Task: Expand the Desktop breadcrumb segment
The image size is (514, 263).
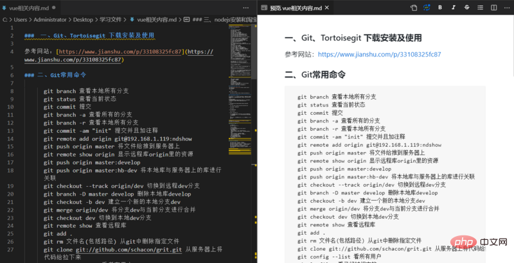Action: pyautogui.click(x=83, y=20)
